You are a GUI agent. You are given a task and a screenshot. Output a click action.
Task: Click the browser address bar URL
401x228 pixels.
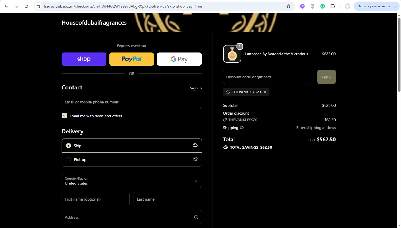(x=123, y=6)
